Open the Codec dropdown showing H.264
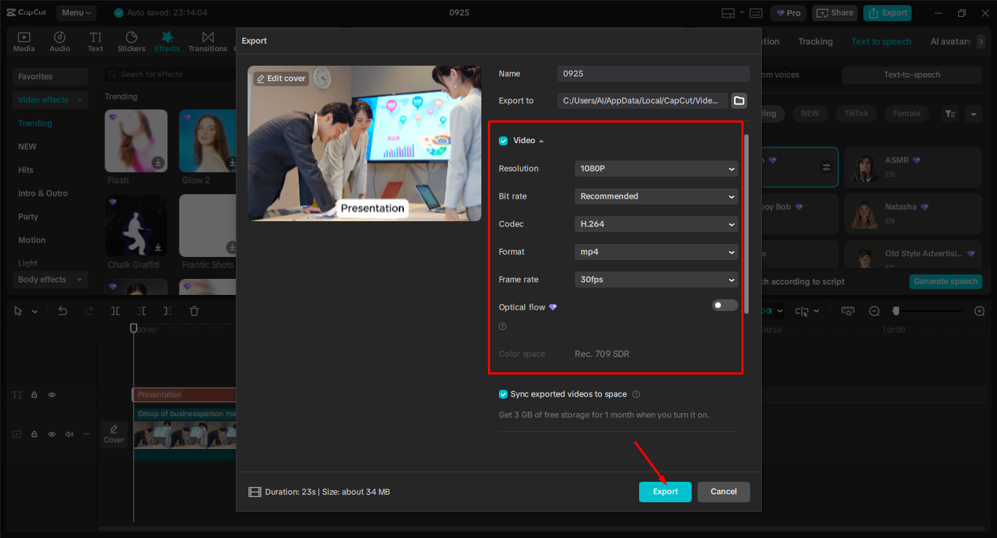Image resolution: width=997 pixels, height=538 pixels. pyautogui.click(x=655, y=224)
